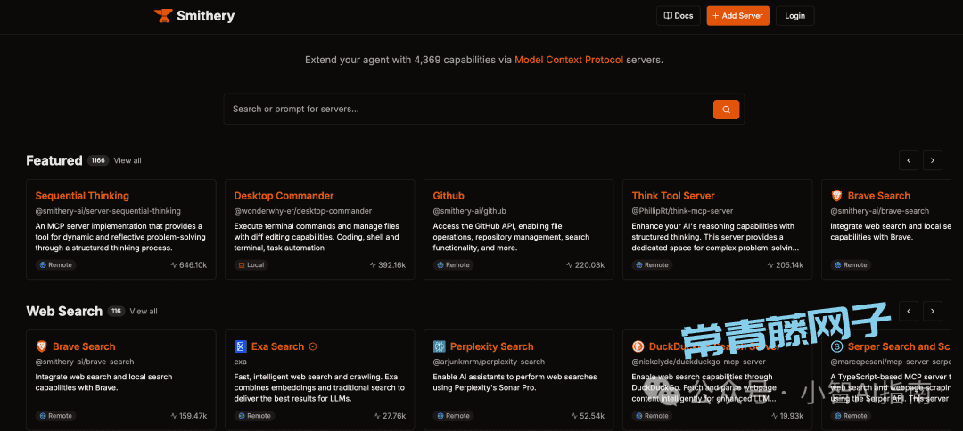This screenshot has width=963, height=431.
Task: Open Docs from the header
Action: tap(678, 16)
